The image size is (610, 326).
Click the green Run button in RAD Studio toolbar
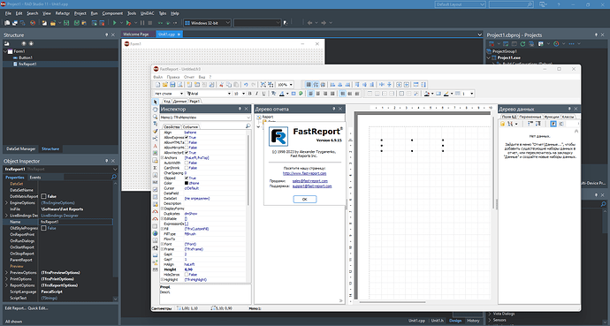(x=115, y=23)
